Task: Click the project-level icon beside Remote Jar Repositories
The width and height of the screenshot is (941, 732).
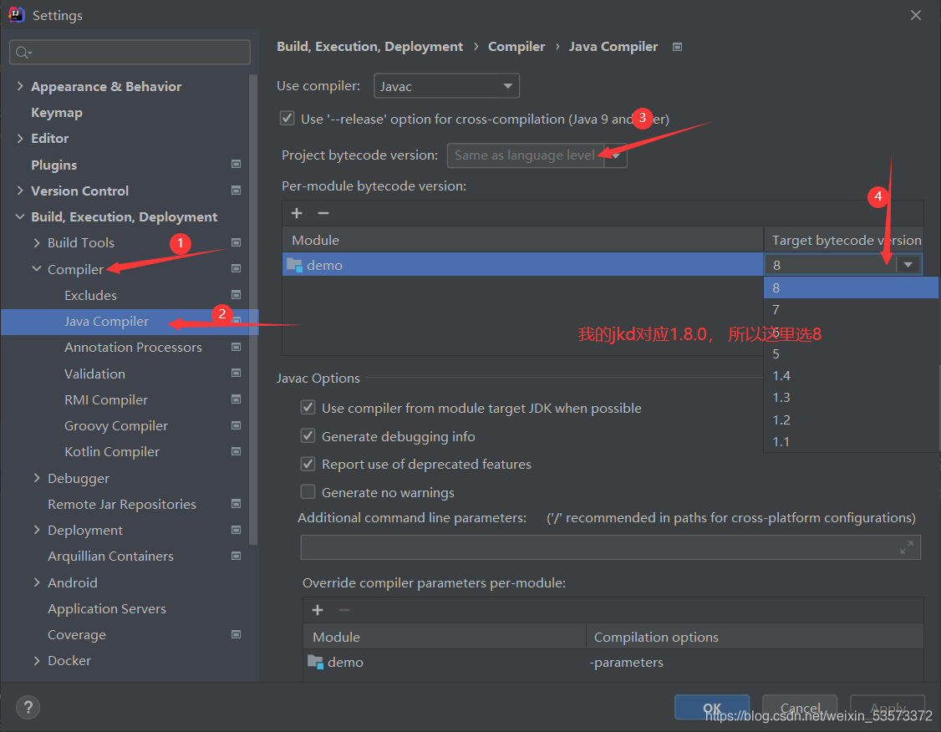Action: [x=236, y=503]
